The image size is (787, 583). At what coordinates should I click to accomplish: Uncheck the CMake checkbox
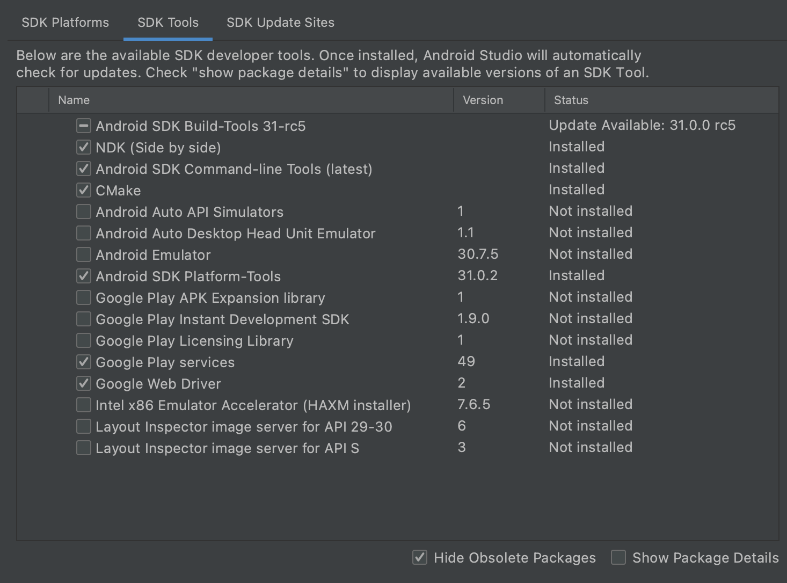pos(84,190)
